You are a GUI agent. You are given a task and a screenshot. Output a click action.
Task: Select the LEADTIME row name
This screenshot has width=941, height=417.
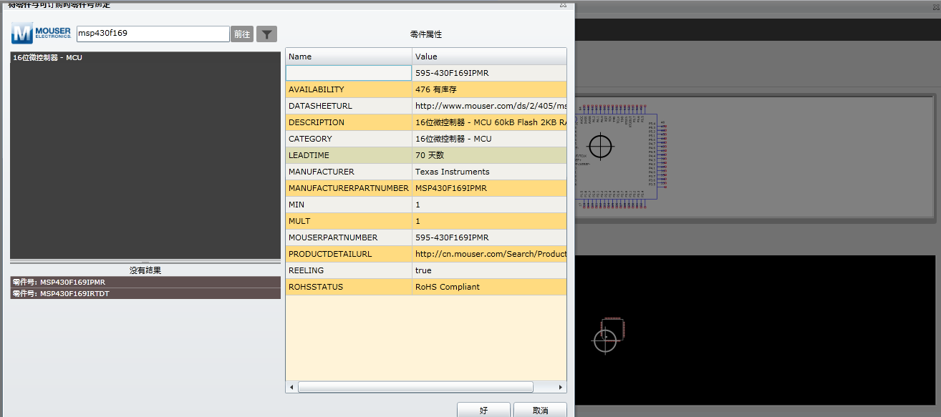[x=349, y=155]
